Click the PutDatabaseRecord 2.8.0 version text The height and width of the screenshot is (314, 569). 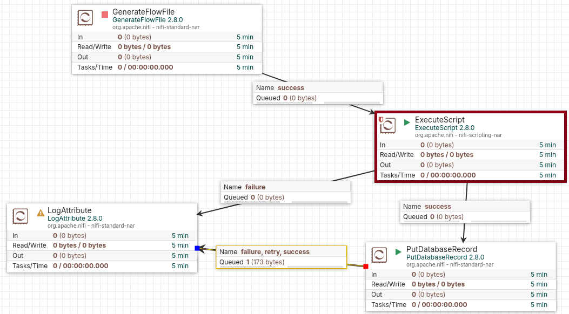445,257
